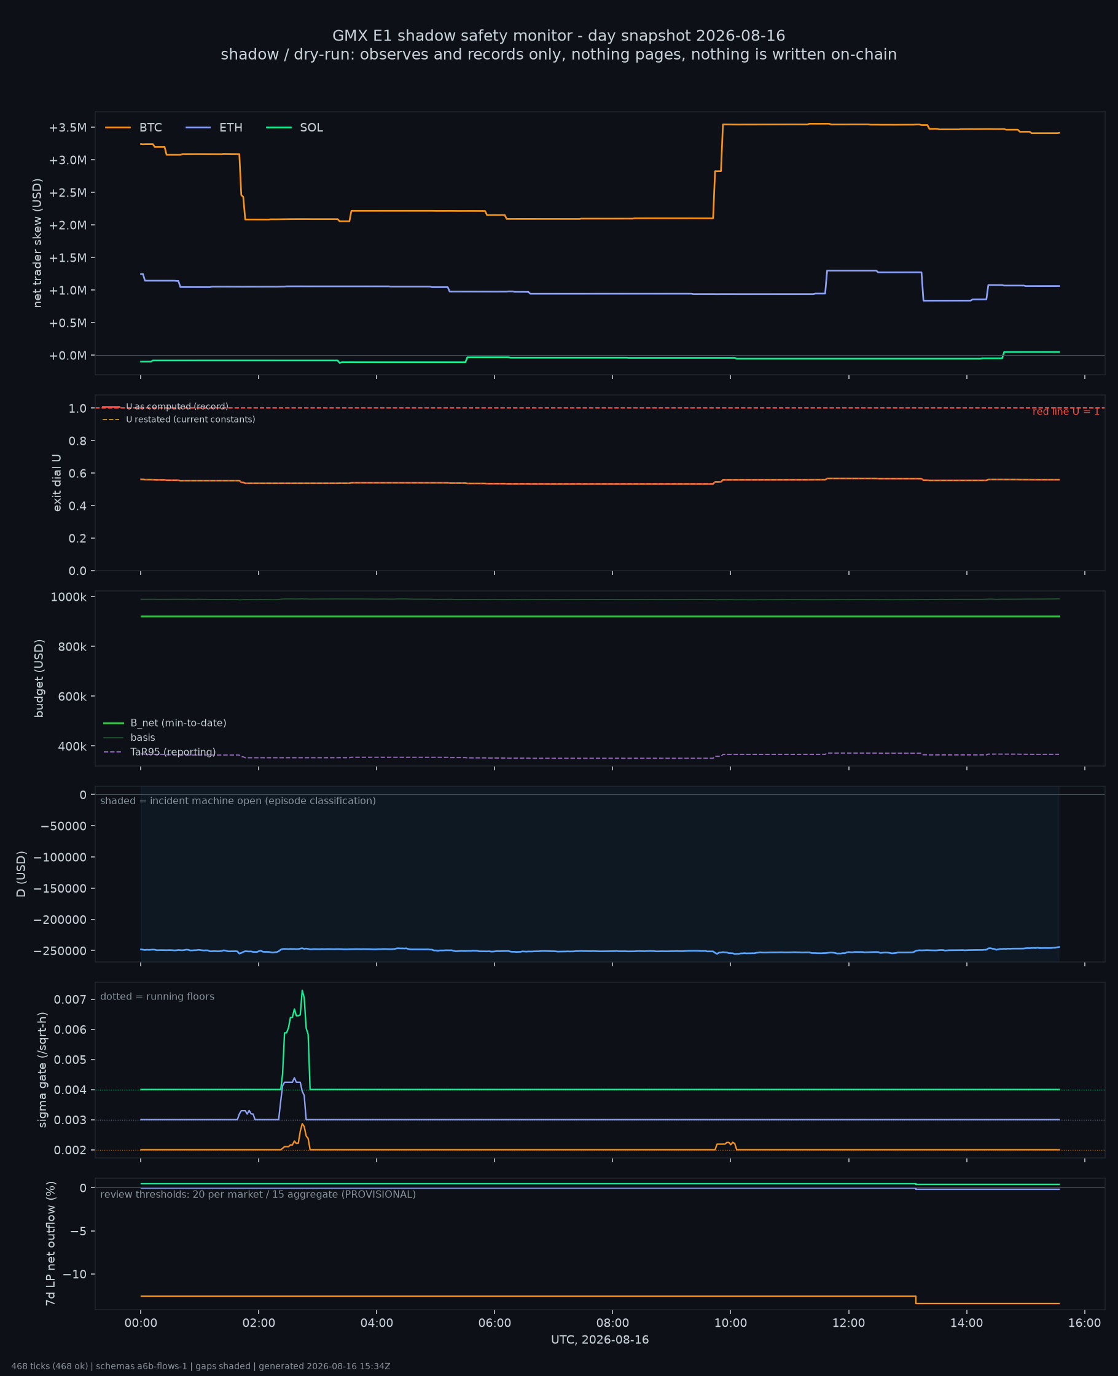Viewport: 1118px width, 1376px height.
Task: Click the 0.6 tick on exit dial axis
Action: coord(77,473)
